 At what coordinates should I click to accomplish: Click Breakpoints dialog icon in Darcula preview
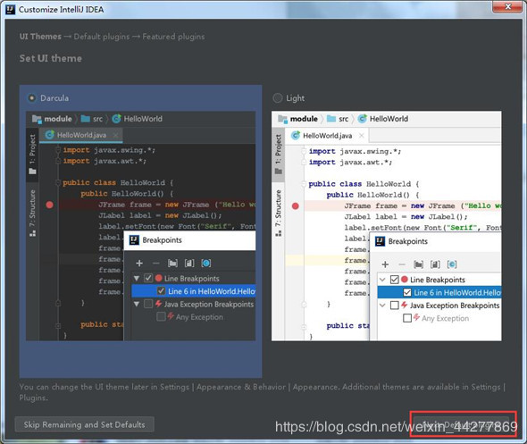pos(134,240)
